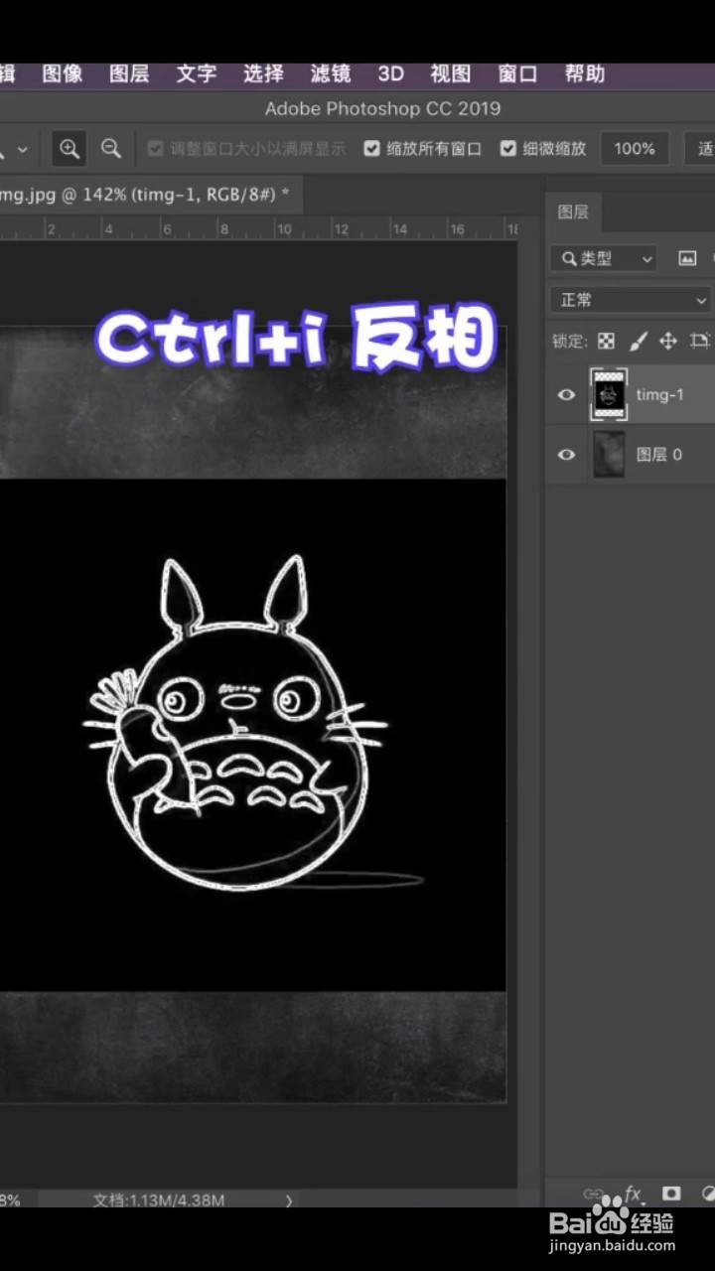Click the artboard nesting lock icon
The height and width of the screenshot is (1271, 715).
click(700, 341)
